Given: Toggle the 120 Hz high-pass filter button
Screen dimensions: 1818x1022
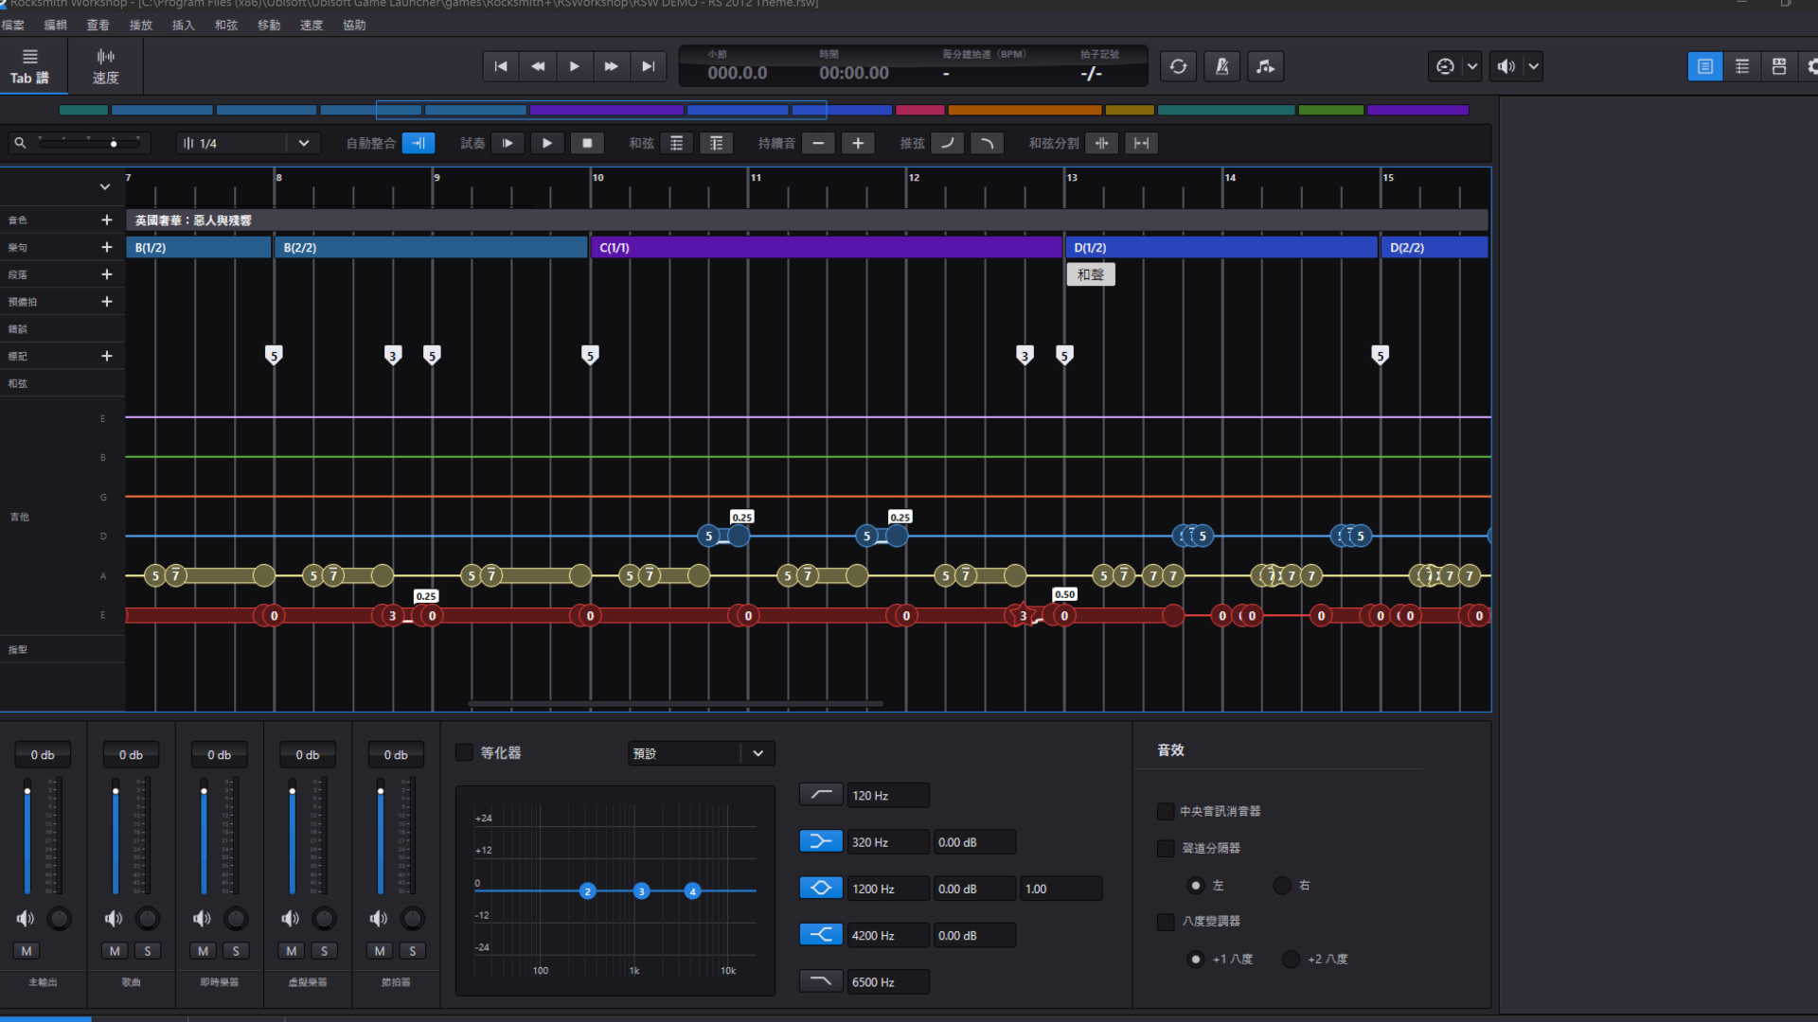Looking at the screenshot, I should [x=821, y=795].
